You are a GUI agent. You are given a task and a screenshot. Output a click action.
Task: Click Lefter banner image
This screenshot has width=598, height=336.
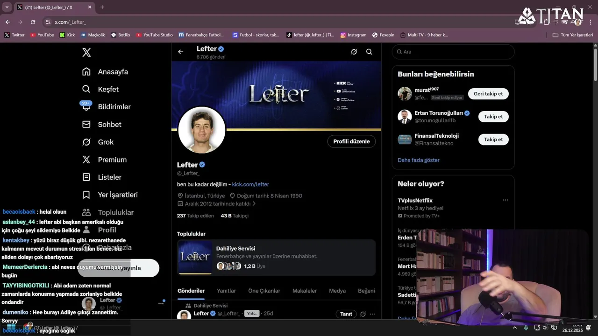click(x=276, y=96)
